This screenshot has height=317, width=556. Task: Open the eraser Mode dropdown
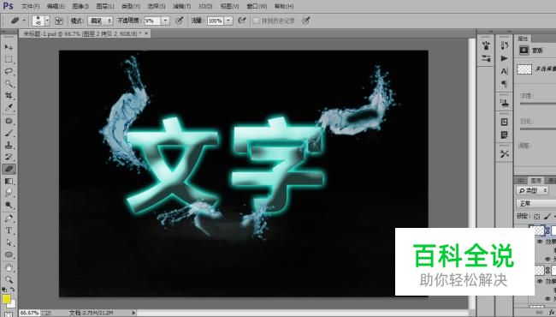[100, 21]
